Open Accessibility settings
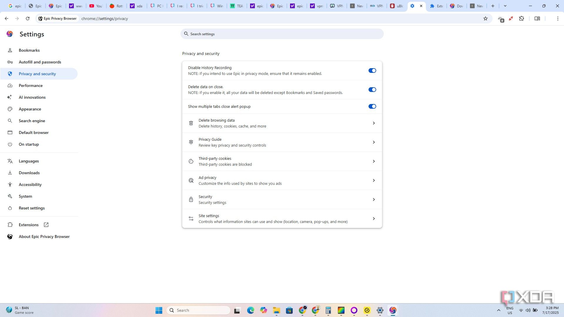The image size is (564, 317). point(39,185)
